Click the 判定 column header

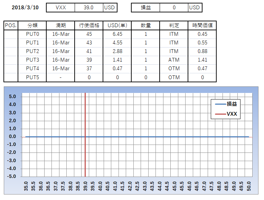174,25
